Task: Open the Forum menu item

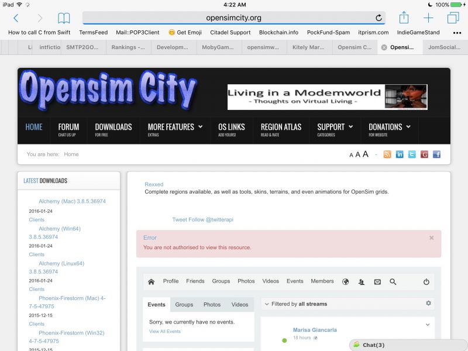Action: (68, 130)
